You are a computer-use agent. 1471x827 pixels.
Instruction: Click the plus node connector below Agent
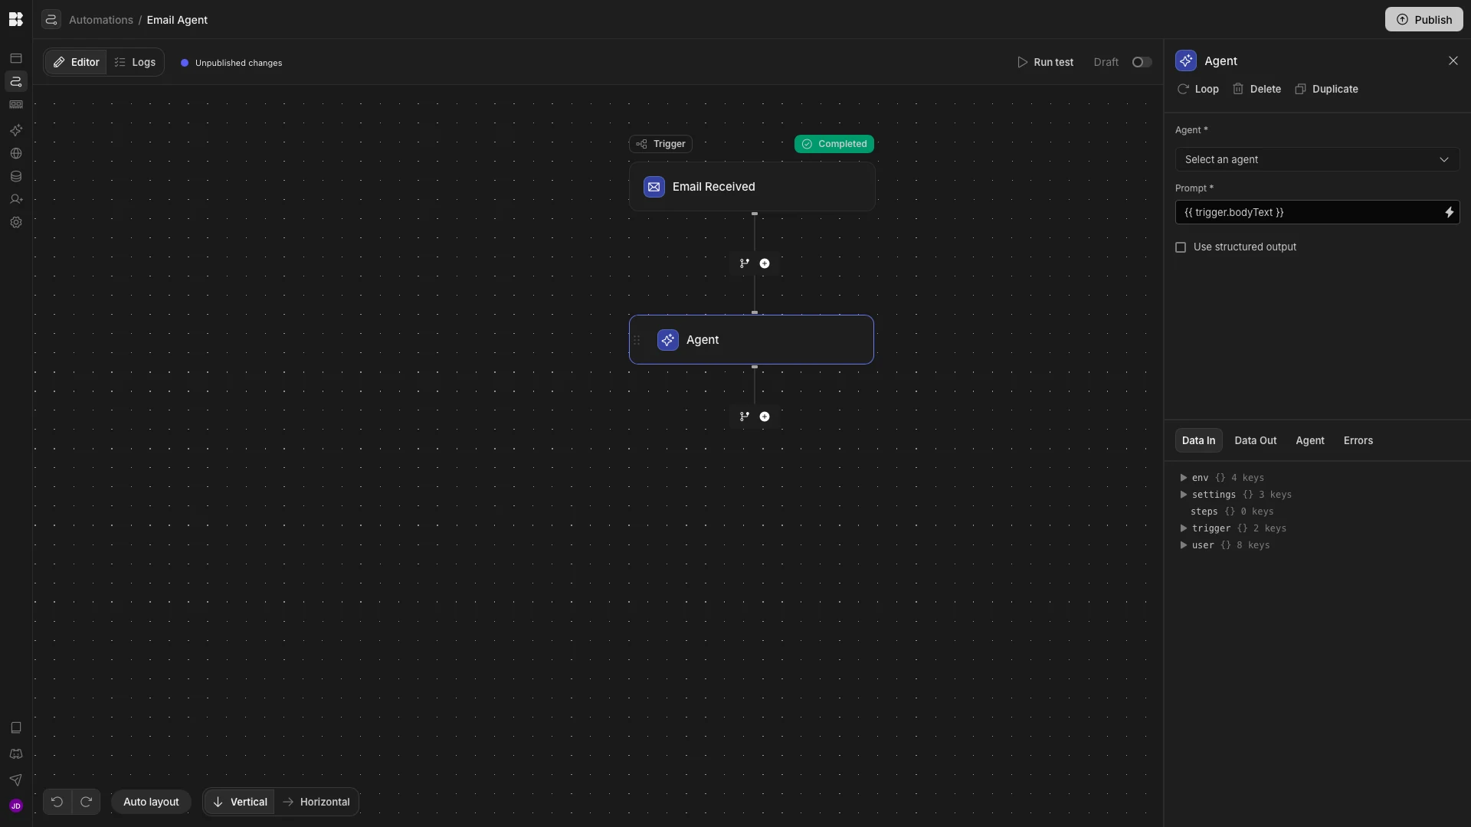tap(764, 417)
